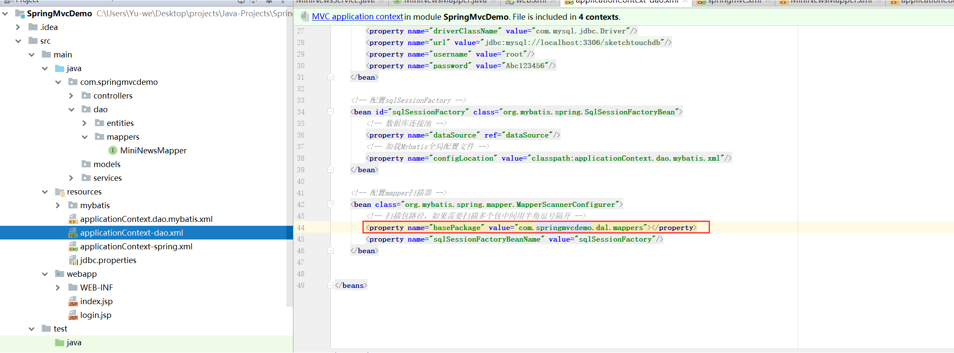Click the login.jsp file icon
This screenshot has height=353, width=954.
(x=73, y=315)
